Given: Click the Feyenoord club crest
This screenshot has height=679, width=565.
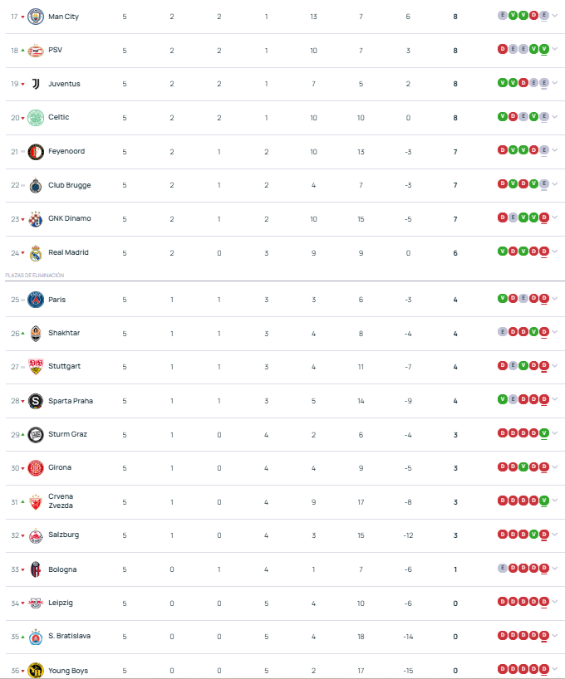Looking at the screenshot, I should click(36, 152).
